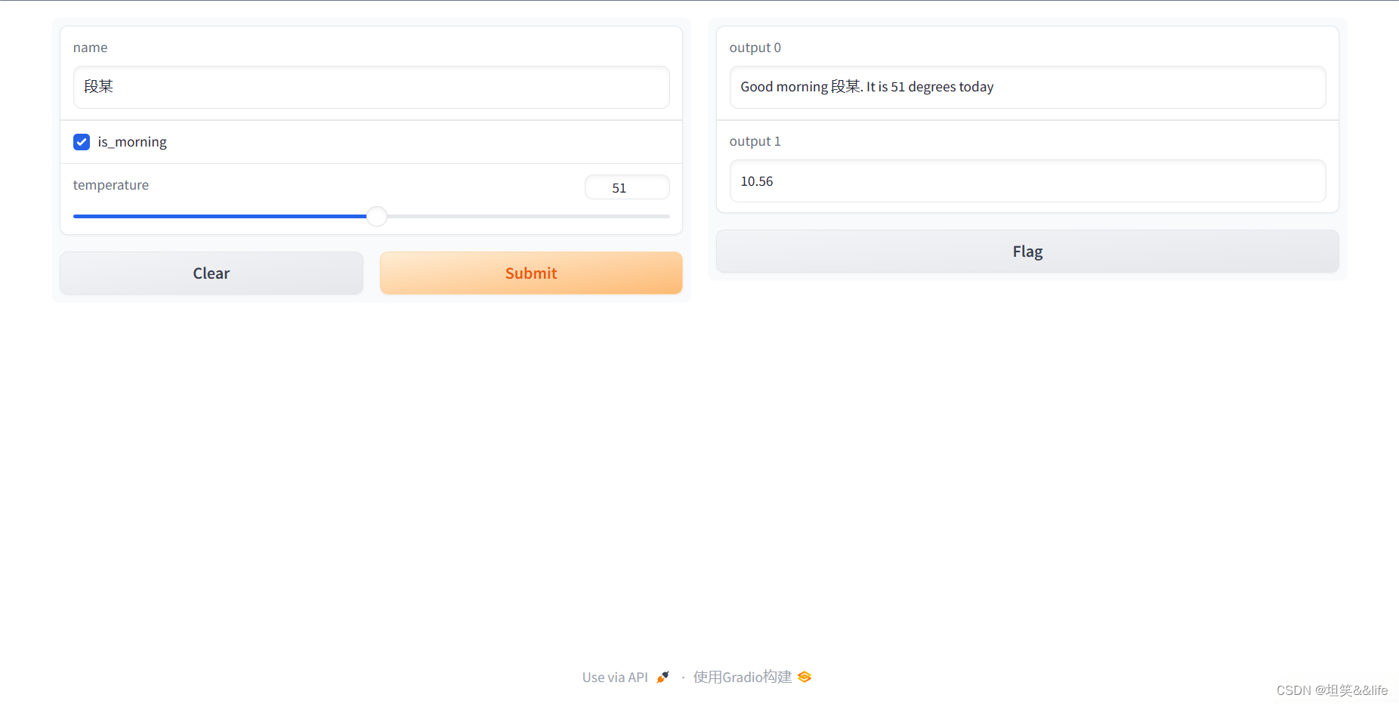Open the 使用Gradio构建 link
The image size is (1399, 704).
[752, 678]
